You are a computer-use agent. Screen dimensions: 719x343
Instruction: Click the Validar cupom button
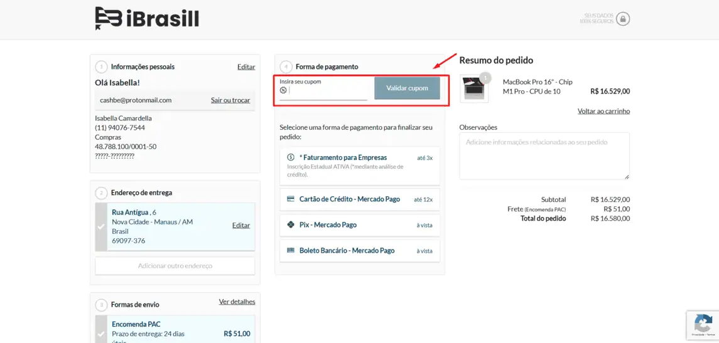click(x=407, y=88)
